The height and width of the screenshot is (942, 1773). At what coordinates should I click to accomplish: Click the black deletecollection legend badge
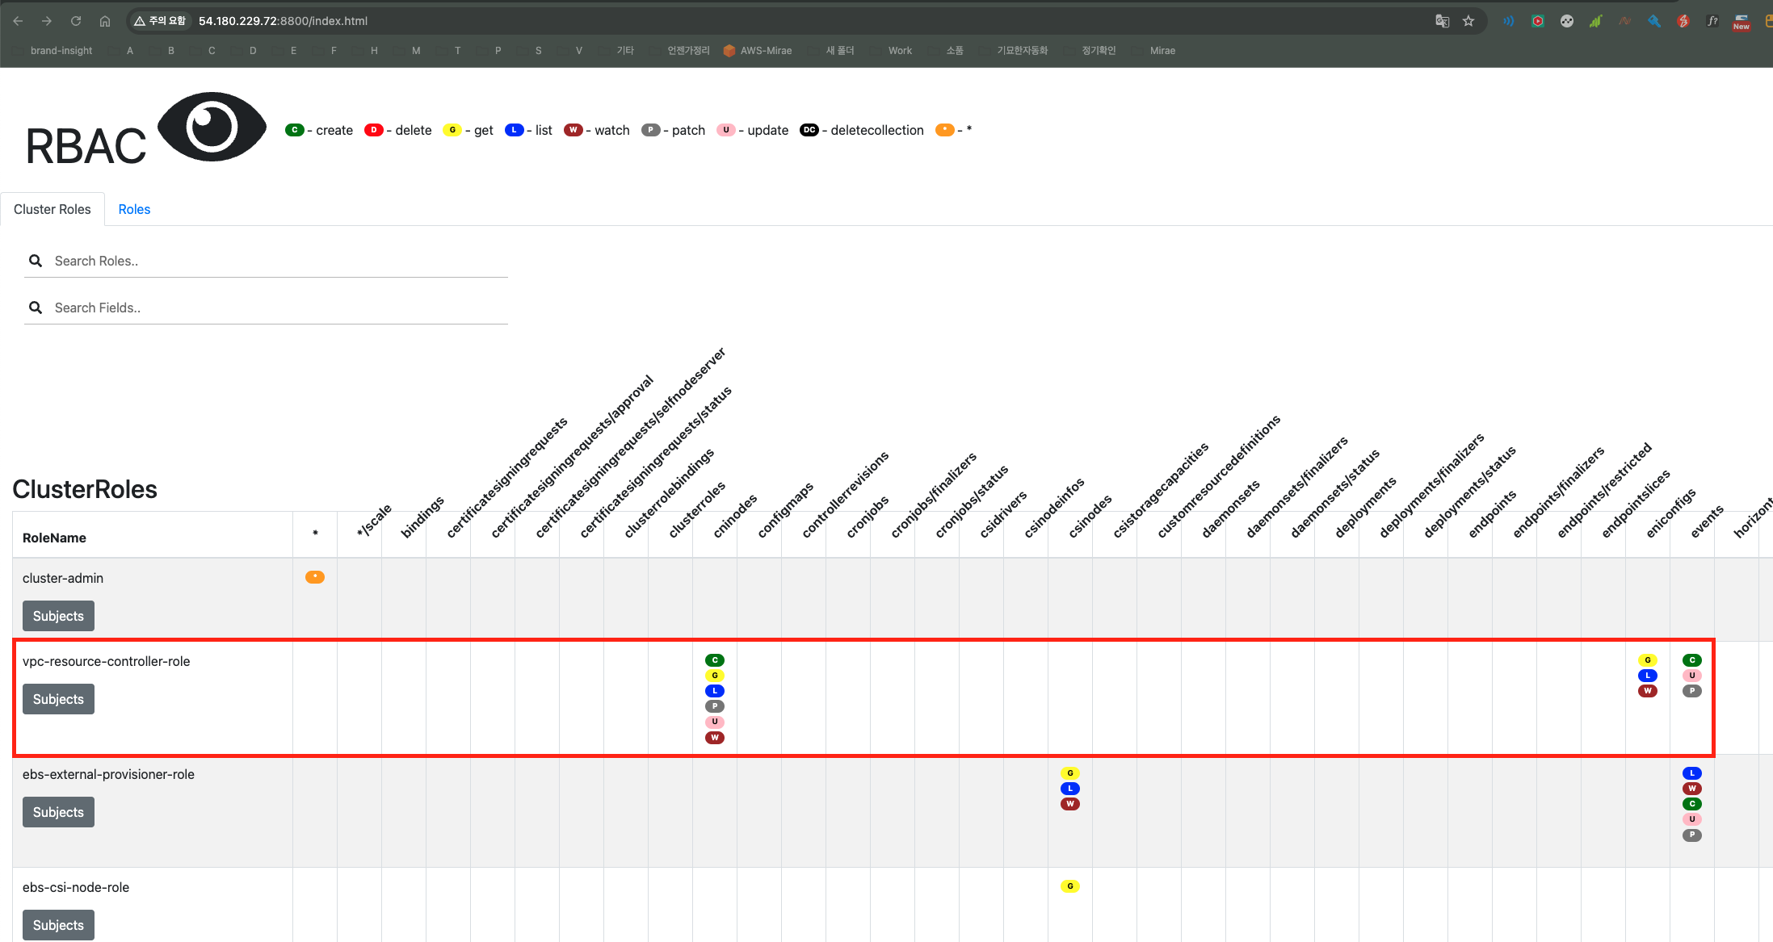[x=809, y=130]
